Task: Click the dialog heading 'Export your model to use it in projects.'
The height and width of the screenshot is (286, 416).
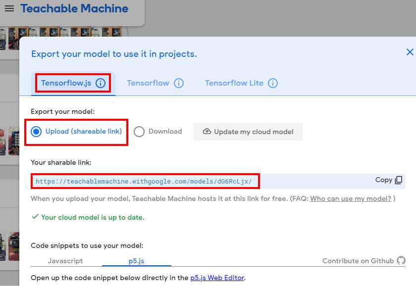Action: click(114, 54)
